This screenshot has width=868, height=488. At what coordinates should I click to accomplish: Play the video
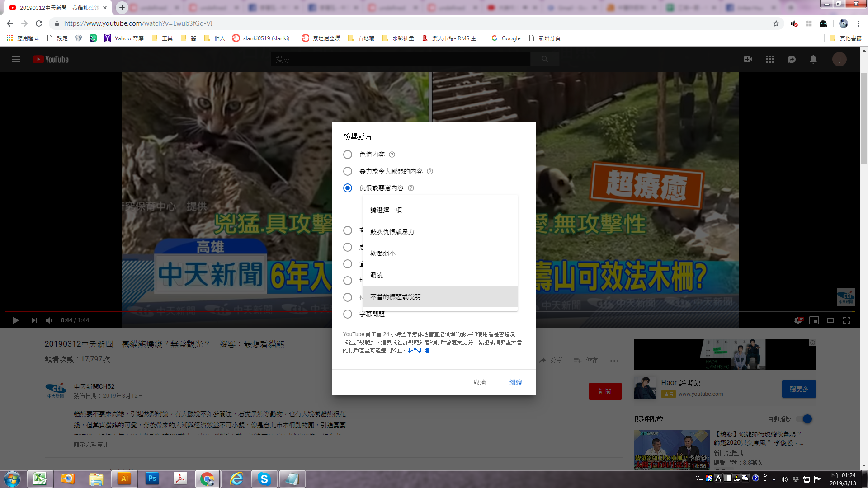click(x=16, y=320)
